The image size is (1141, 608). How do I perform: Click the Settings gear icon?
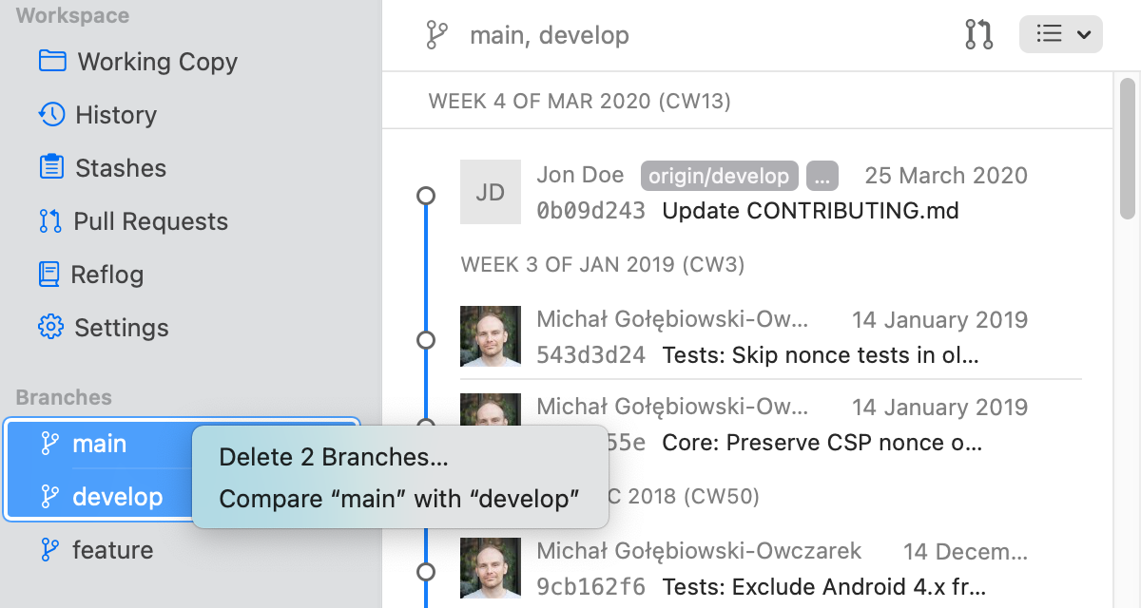pyautogui.click(x=50, y=328)
